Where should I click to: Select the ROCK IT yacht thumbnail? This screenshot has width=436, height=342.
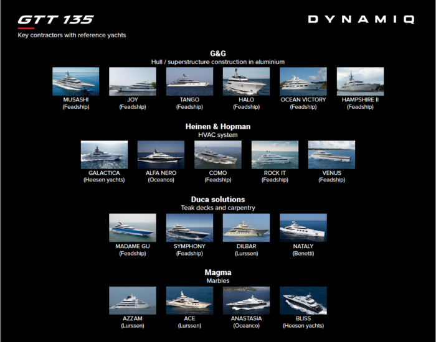[x=275, y=155]
